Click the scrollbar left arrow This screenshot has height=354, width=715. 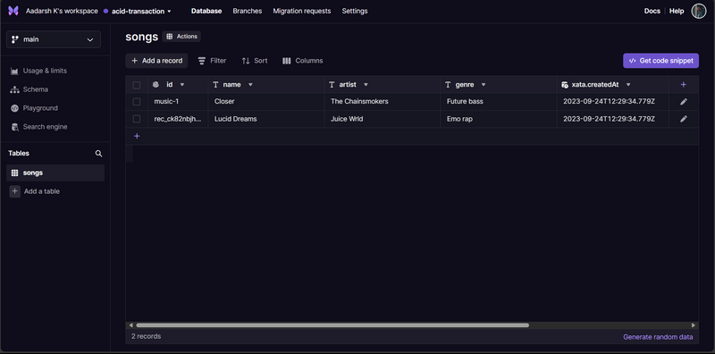(130, 325)
